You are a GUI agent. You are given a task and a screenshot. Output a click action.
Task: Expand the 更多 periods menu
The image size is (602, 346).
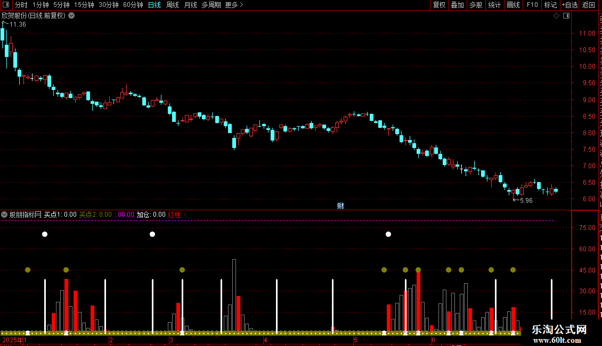(234, 5)
